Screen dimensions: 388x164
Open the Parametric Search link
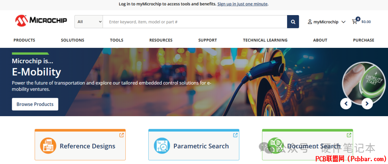[201, 146]
